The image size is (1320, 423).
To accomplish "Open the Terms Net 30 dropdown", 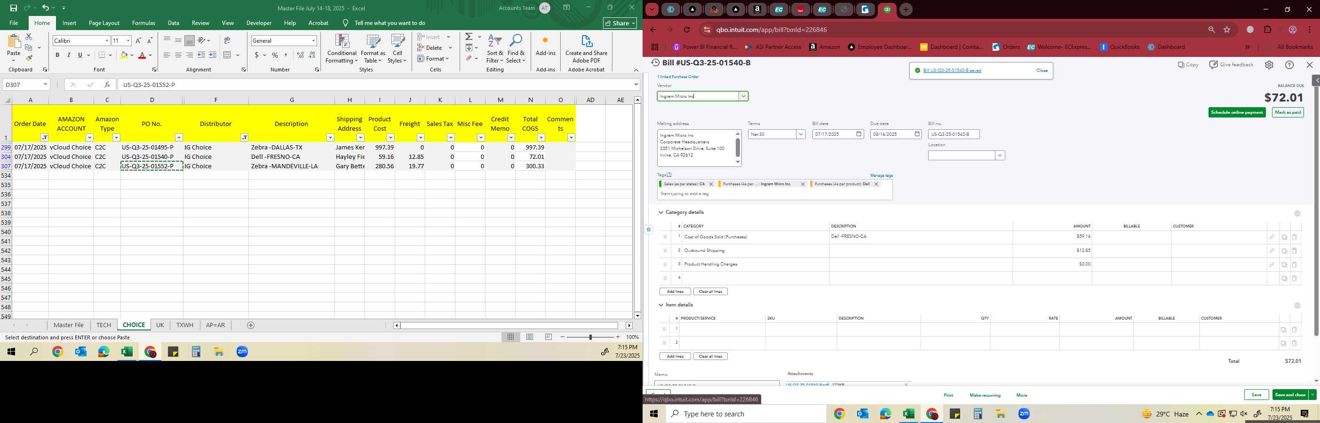I will pos(800,134).
